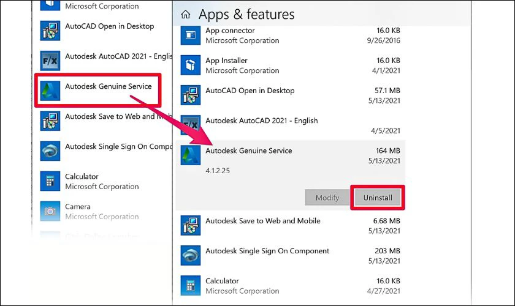Select Autodesk Genuine Service name in right list
The width and height of the screenshot is (515, 306).
click(249, 151)
